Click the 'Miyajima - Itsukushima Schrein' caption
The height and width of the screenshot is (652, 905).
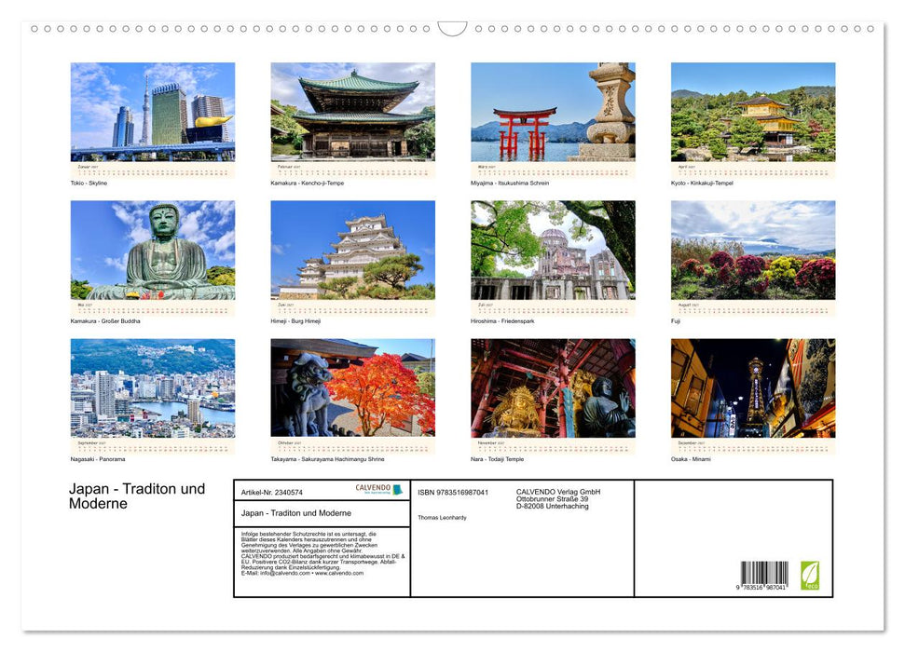[510, 183]
